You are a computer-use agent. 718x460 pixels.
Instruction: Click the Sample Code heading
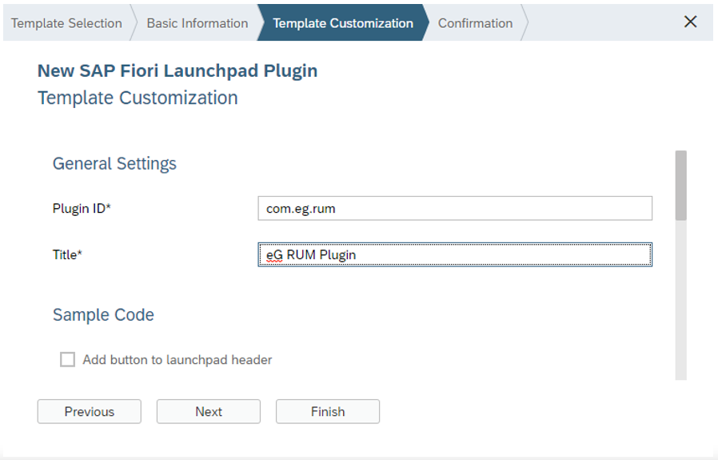click(x=103, y=314)
